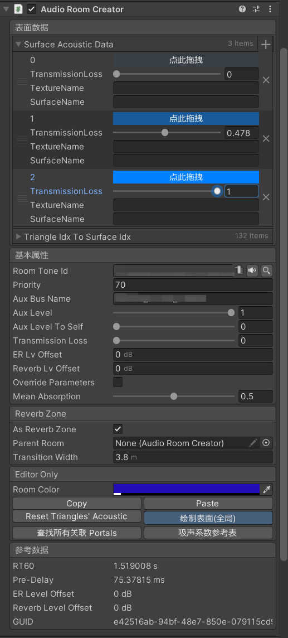Add a Surface Acoustic Data item
Screen dimensions: 288x638
pyautogui.click(x=266, y=45)
